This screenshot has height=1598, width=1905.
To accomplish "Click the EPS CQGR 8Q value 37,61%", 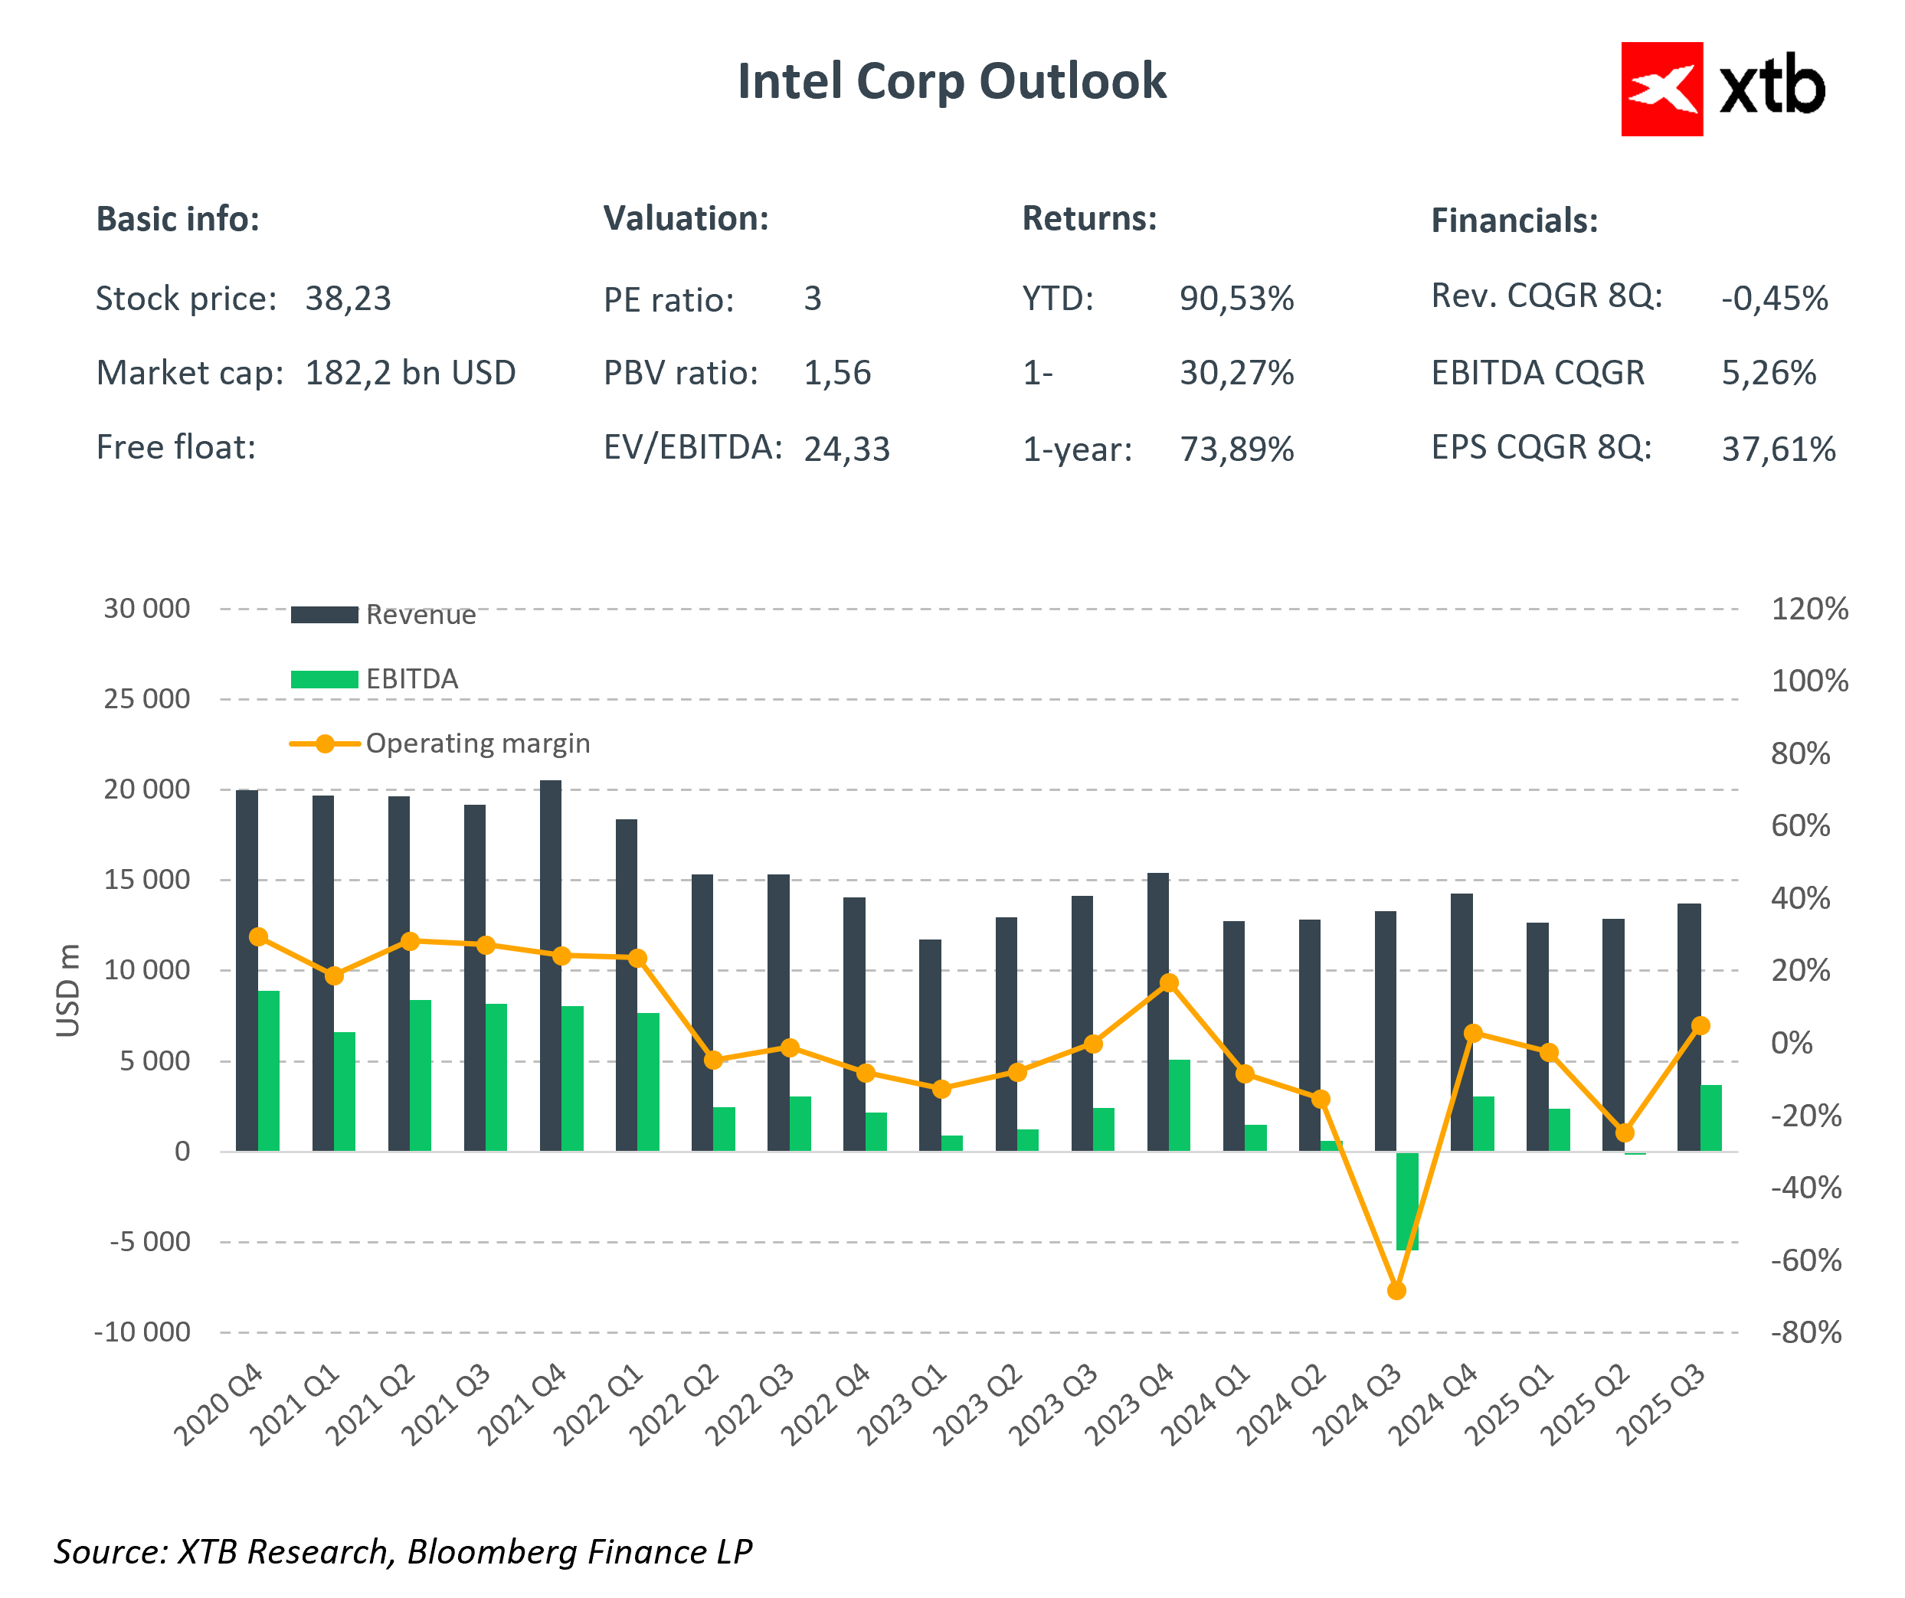I will (x=1778, y=449).
